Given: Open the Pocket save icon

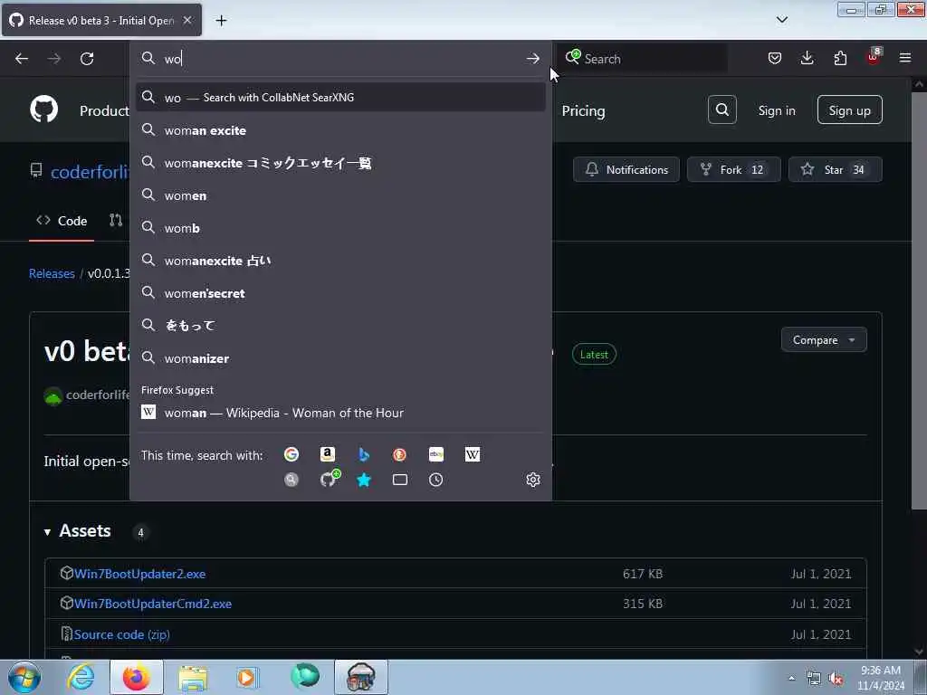Looking at the screenshot, I should click(775, 58).
